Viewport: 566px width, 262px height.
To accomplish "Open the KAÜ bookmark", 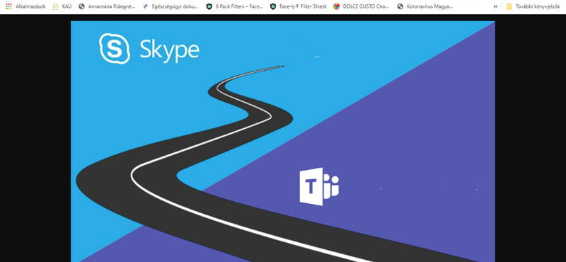I will point(62,6).
